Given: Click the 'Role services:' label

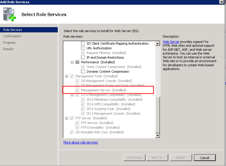Looking at the screenshot, I should click(73, 36).
